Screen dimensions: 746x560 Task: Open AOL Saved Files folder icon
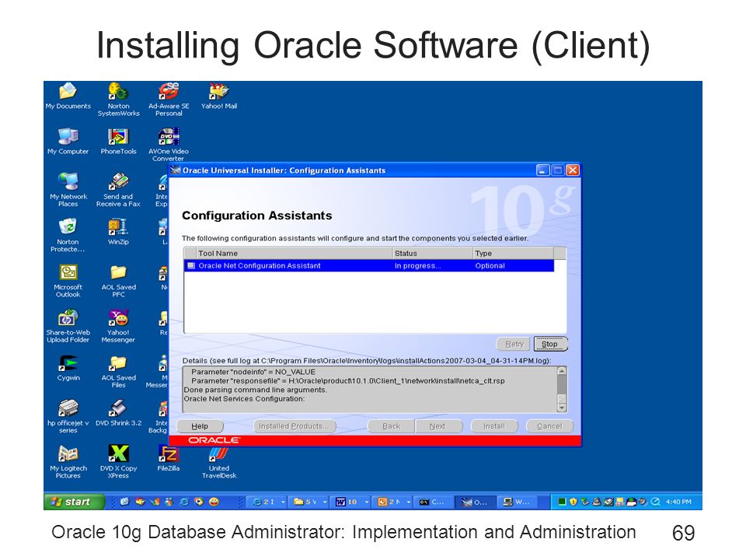tap(118, 371)
